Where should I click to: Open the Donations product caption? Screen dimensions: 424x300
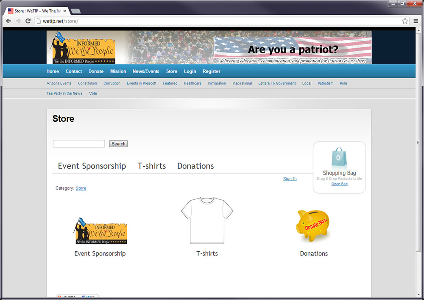[314, 253]
